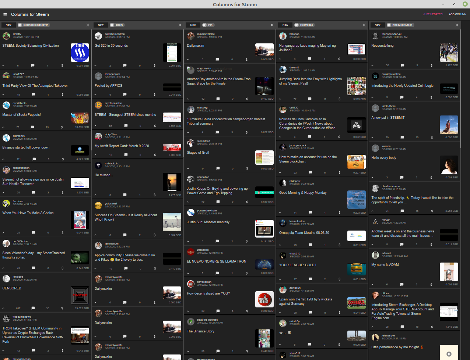Open comments on "Jumping Back Into the Fray" post

[310, 99]
